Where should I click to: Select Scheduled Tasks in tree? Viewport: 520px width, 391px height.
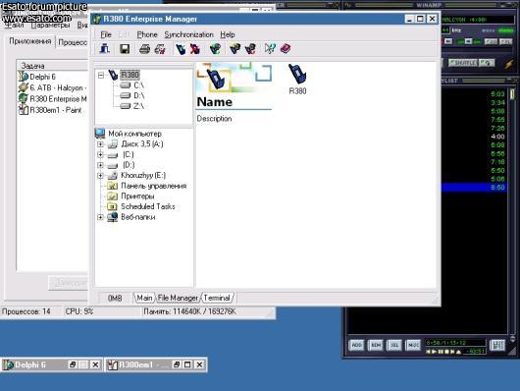[x=148, y=206]
